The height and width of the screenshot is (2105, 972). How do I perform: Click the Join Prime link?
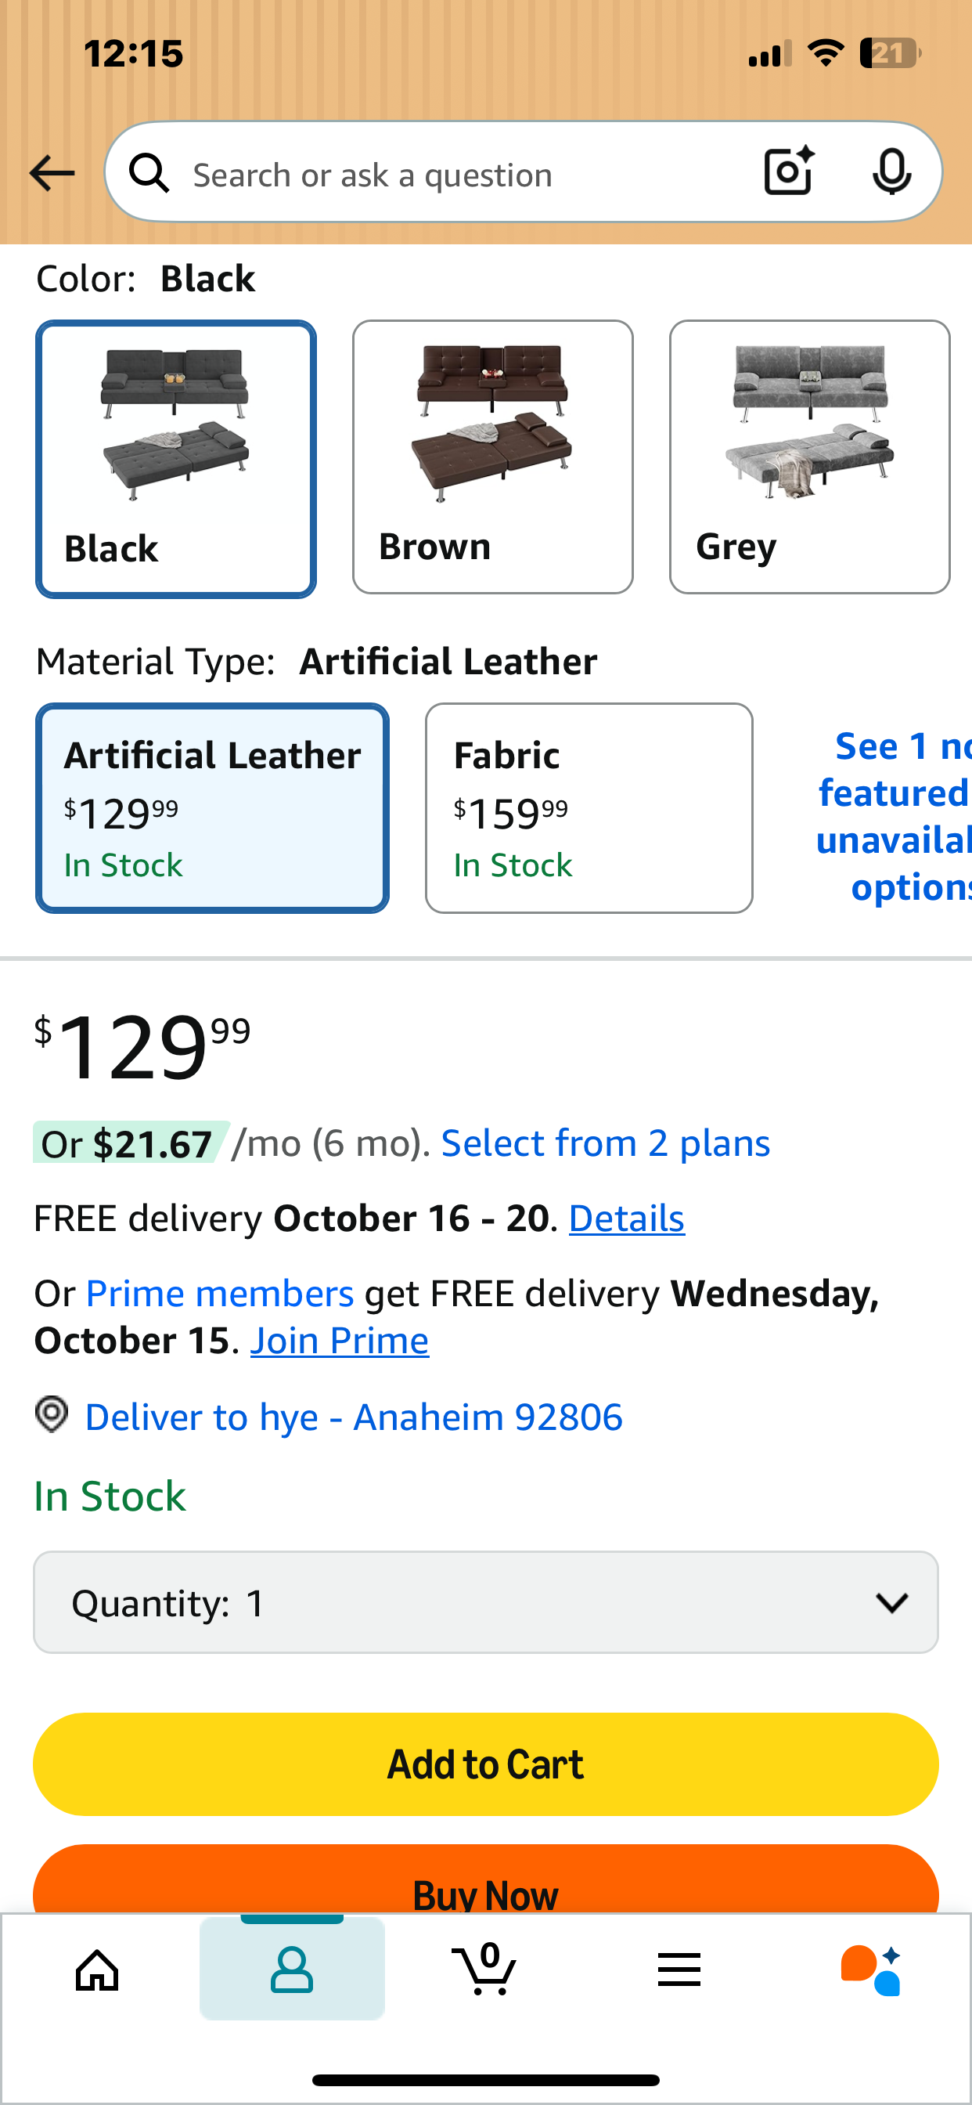point(339,1341)
